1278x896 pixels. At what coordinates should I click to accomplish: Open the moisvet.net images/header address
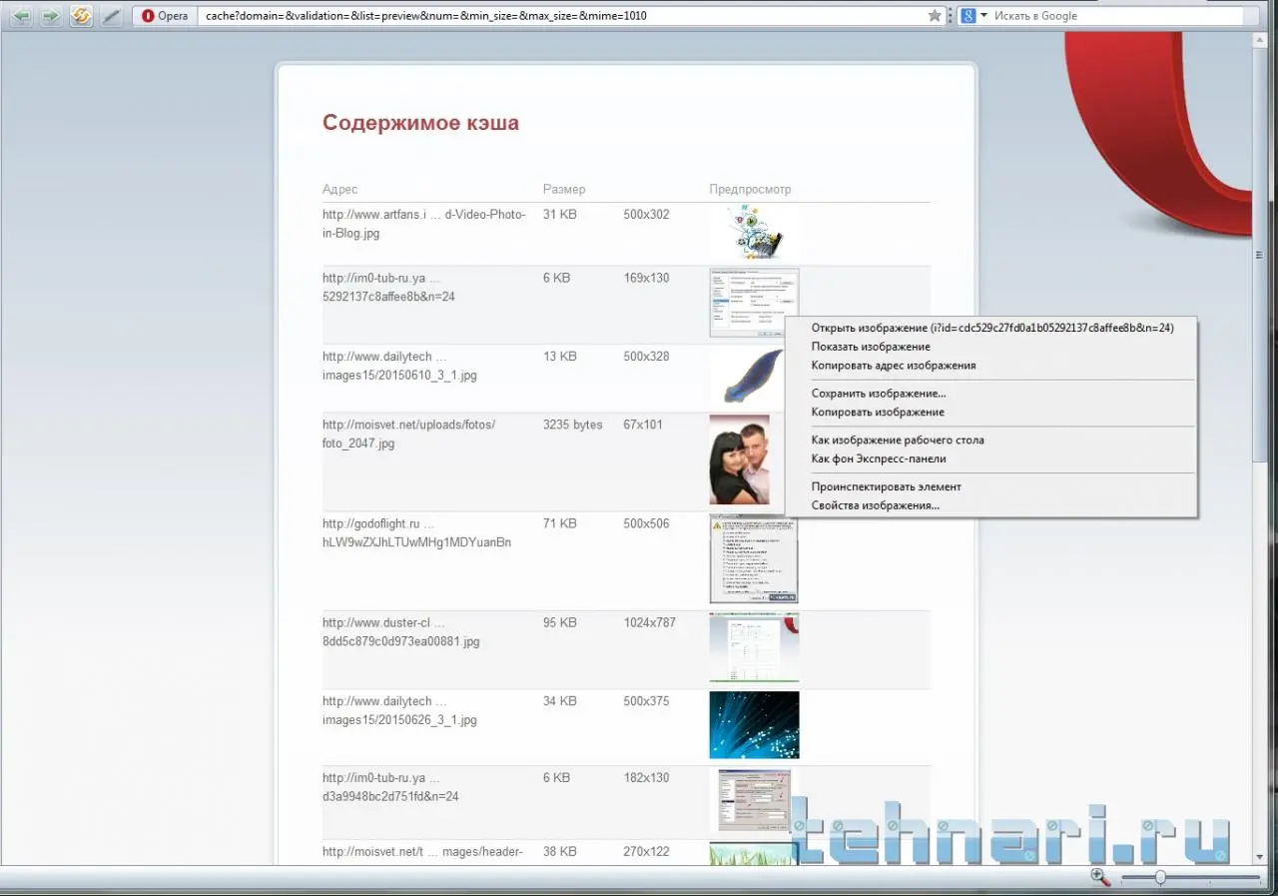point(422,852)
